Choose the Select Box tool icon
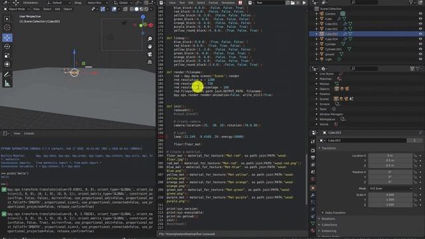425x239 pixels. (7, 19)
